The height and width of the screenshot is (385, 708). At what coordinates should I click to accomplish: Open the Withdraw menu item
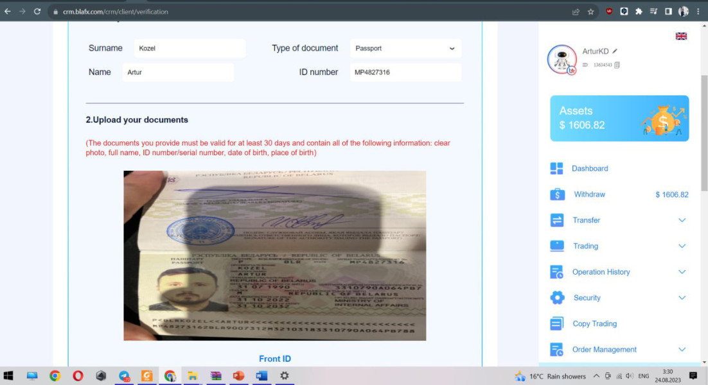(589, 194)
